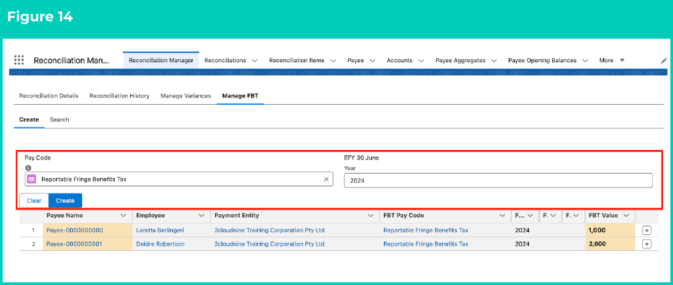Expand the Payee Opening Balances chevron
Image resolution: width=673 pixels, height=285 pixels.
click(x=585, y=61)
